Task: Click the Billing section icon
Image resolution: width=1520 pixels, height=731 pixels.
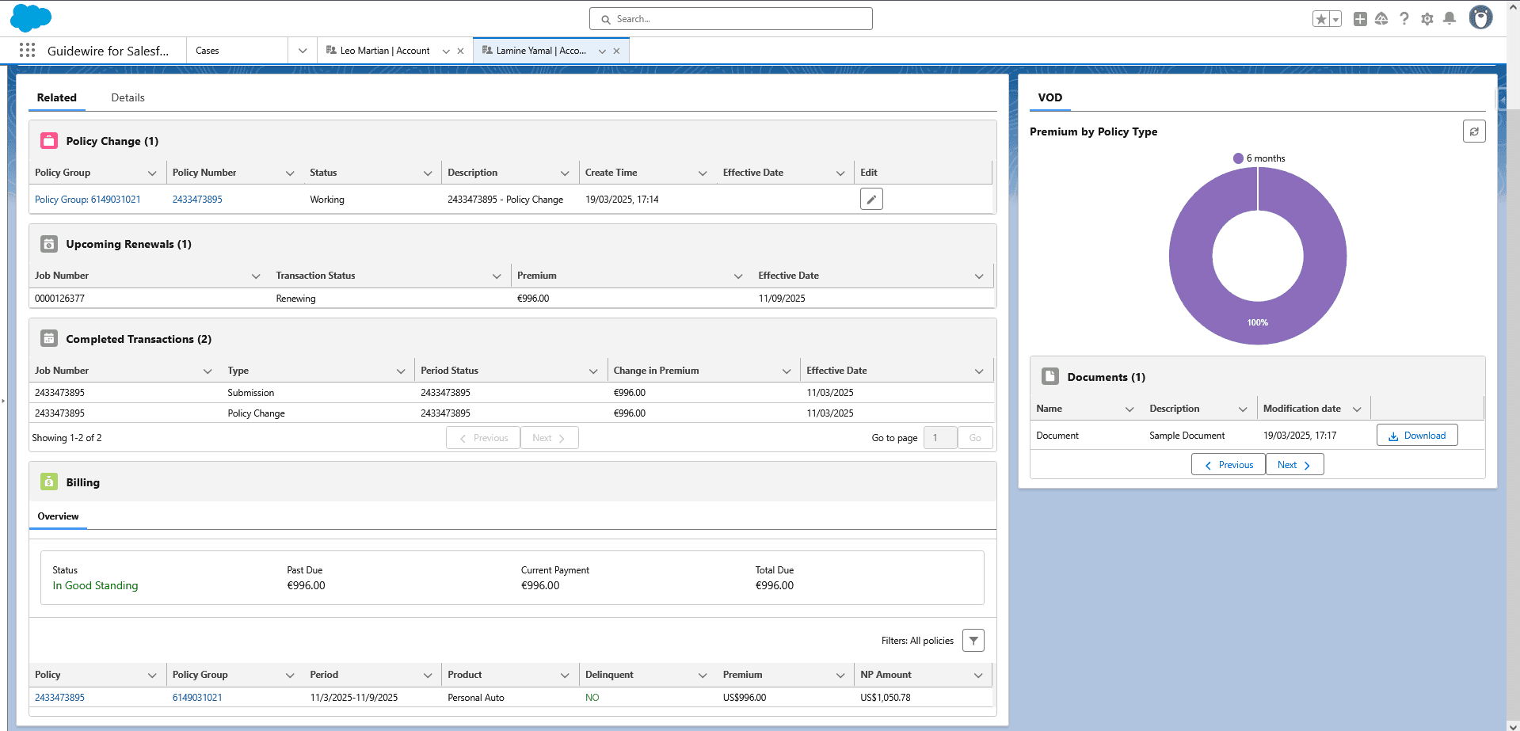Action: [x=49, y=482]
